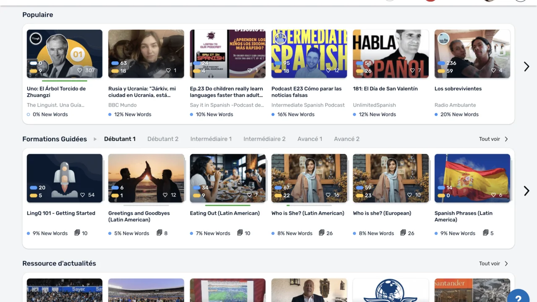Click heart icon on LingQ 101 course
The height and width of the screenshot is (302, 537).
[83, 195]
